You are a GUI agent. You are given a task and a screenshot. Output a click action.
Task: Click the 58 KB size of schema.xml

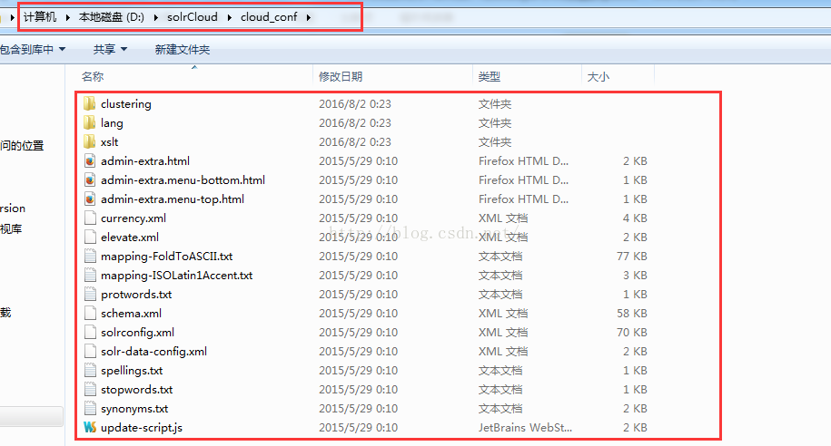[632, 314]
